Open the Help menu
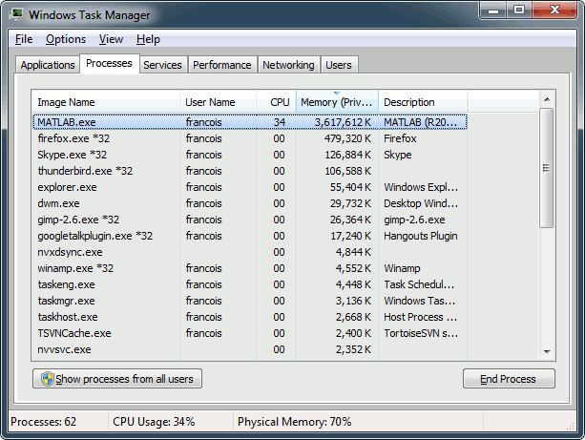Screen dimensions: 585x440 (x=148, y=39)
